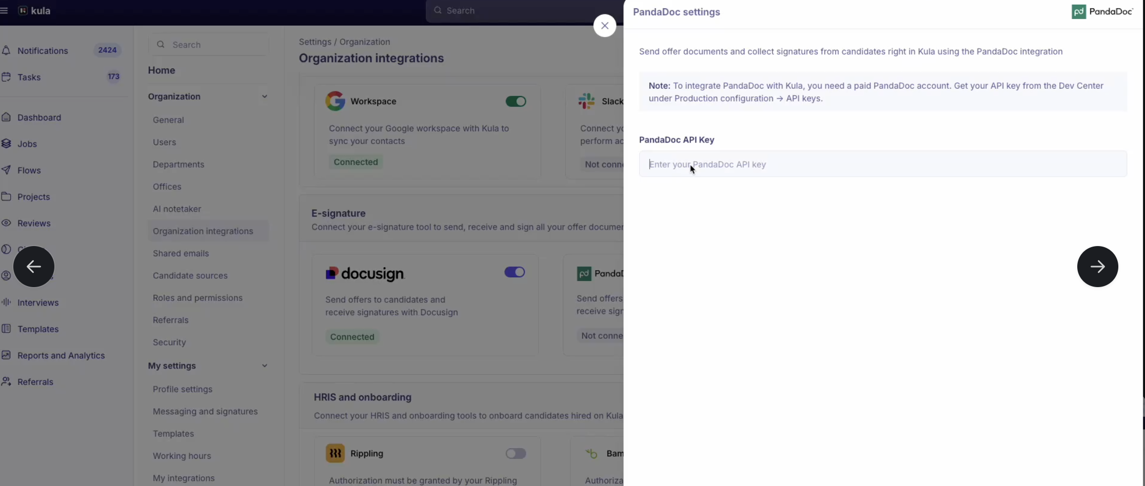Open AI notetaker settings
The width and height of the screenshot is (1145, 486).
(177, 209)
